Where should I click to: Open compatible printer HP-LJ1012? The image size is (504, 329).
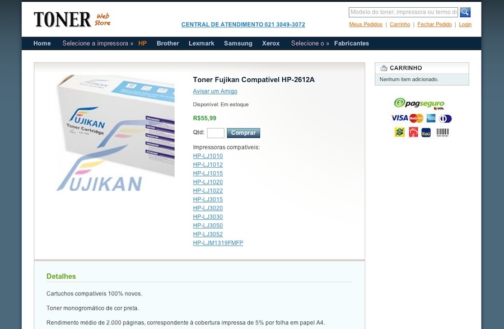(208, 164)
